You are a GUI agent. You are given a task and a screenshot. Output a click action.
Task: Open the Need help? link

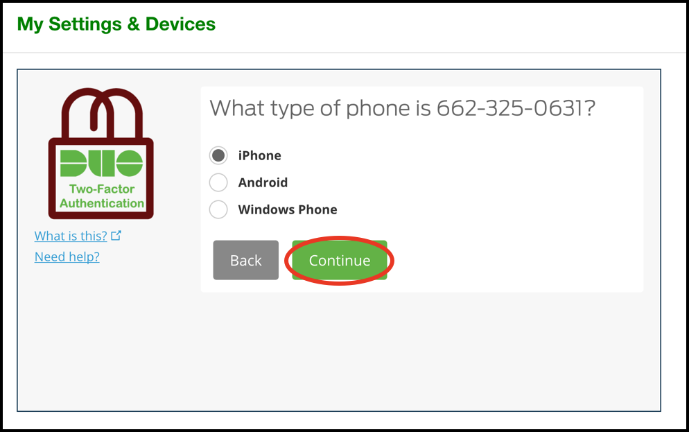pyautogui.click(x=67, y=257)
